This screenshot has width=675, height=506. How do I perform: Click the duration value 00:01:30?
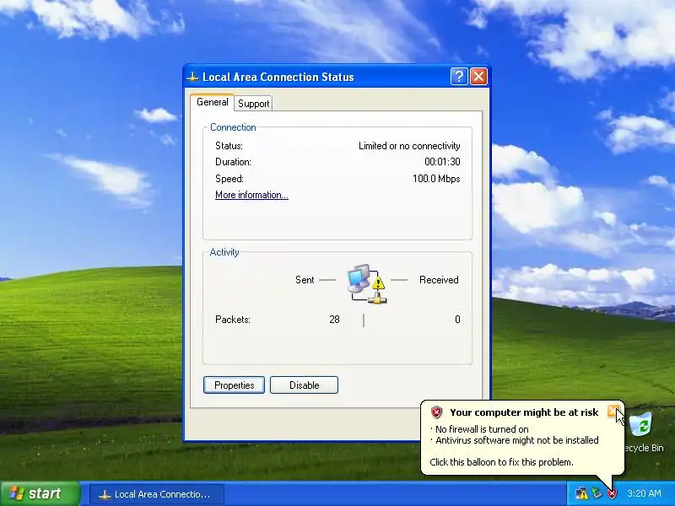point(442,162)
